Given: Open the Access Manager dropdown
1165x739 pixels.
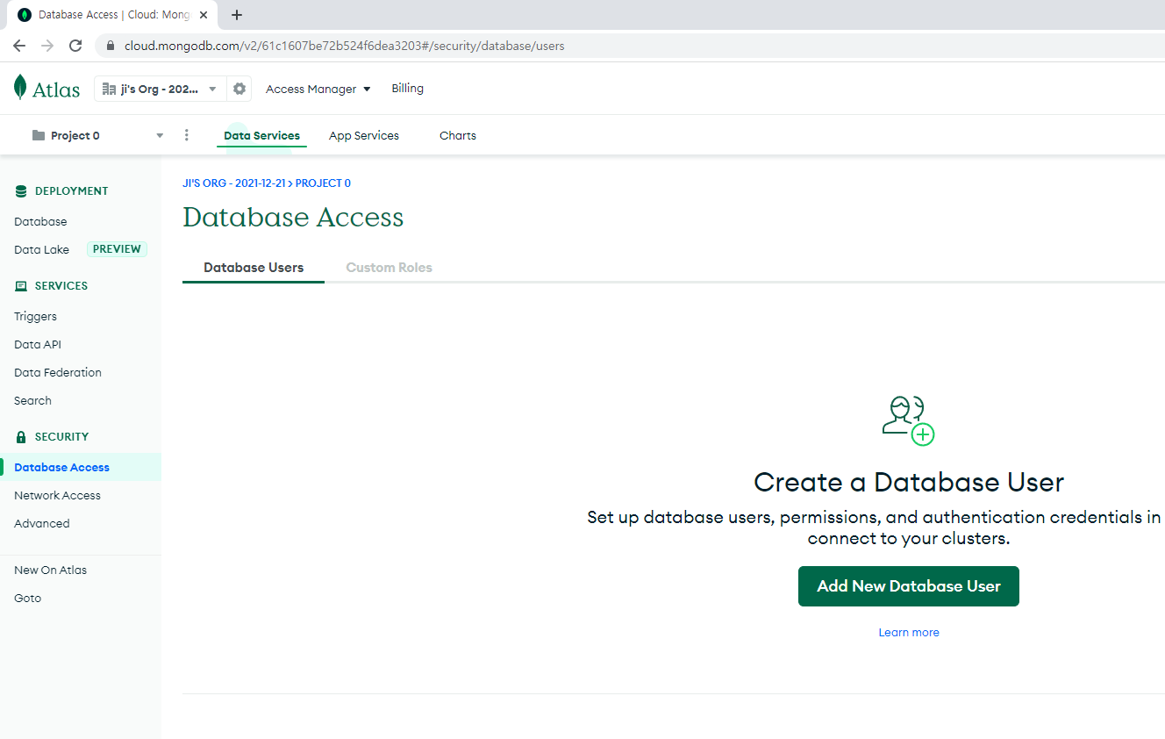Looking at the screenshot, I should tap(318, 89).
